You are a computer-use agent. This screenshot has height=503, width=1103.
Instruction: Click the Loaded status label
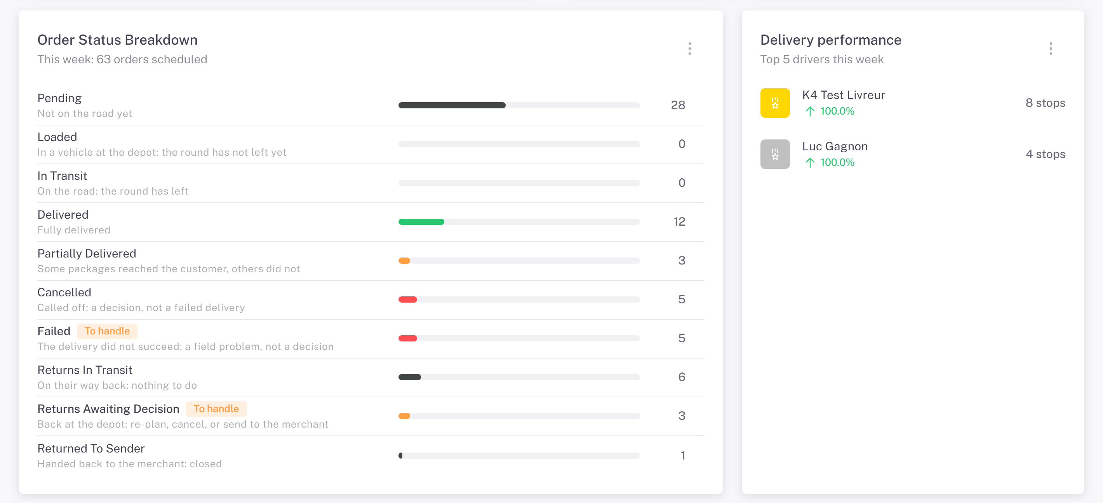tap(57, 137)
